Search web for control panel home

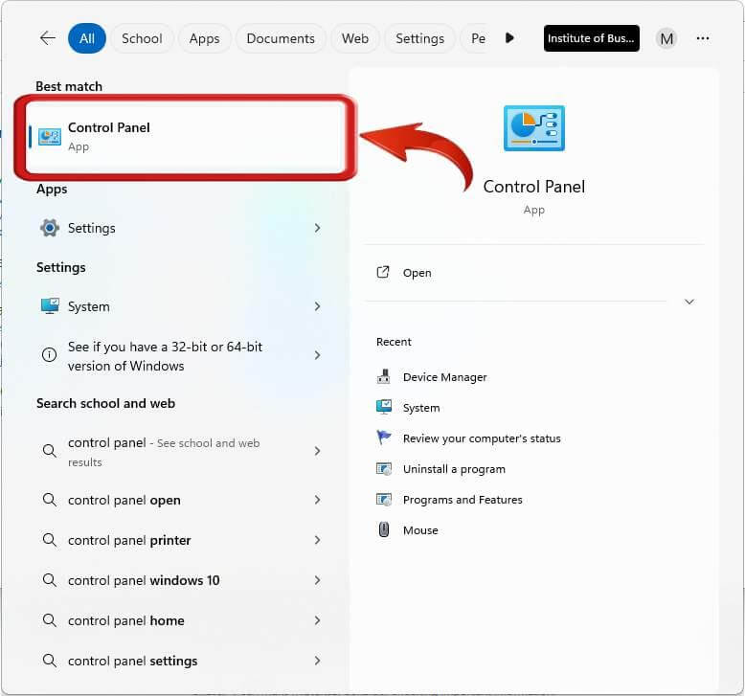point(125,621)
